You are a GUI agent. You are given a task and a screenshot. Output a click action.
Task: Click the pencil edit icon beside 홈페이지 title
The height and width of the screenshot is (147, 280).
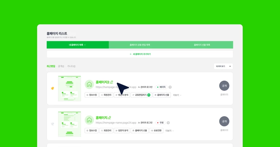(110, 118)
